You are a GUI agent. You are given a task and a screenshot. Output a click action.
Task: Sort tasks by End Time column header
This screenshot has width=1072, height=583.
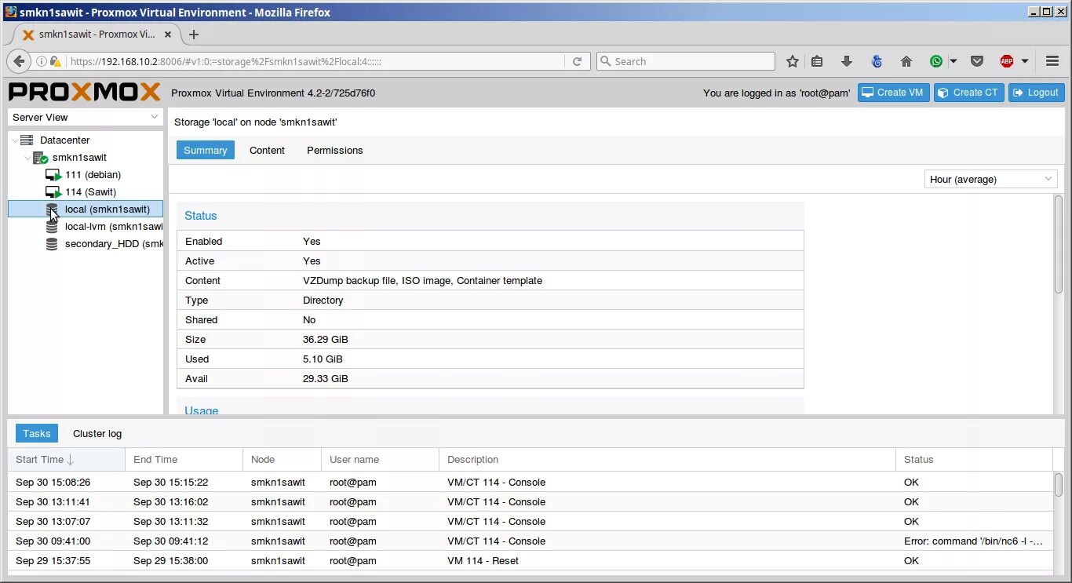(x=184, y=460)
